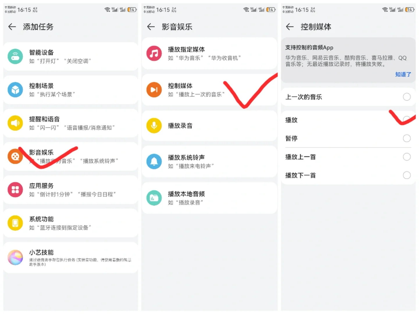Select the 上一次的音乐 radio button

(x=406, y=97)
